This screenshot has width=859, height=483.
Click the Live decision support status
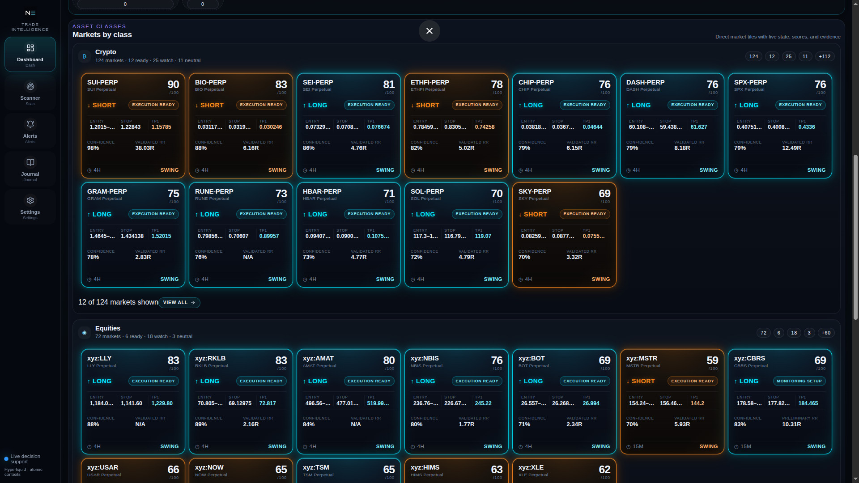click(x=25, y=459)
